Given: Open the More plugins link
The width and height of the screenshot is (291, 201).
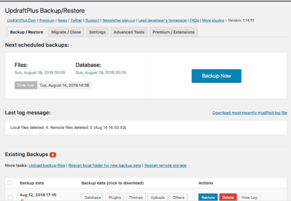Looking at the screenshot, I should tap(213, 20).
